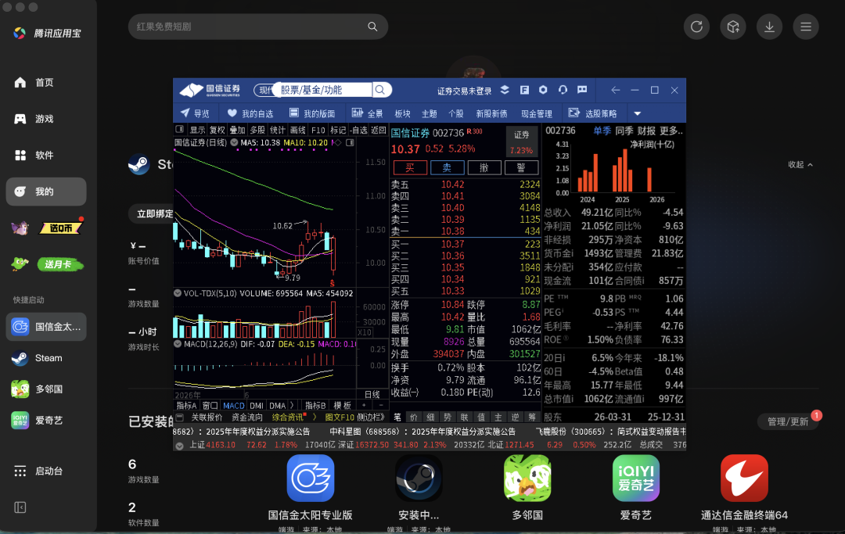Open the cube box icon in App Store header
The width and height of the screenshot is (845, 534).
coord(733,27)
